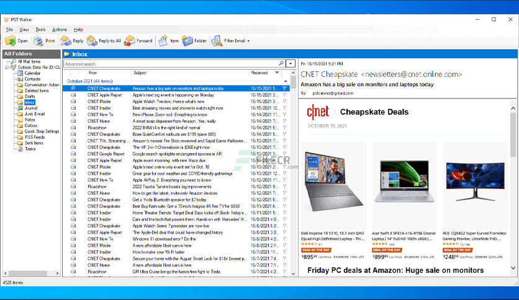The height and width of the screenshot is (300, 519).
Task: Select the Inbox folder in tree
Action: point(29,102)
